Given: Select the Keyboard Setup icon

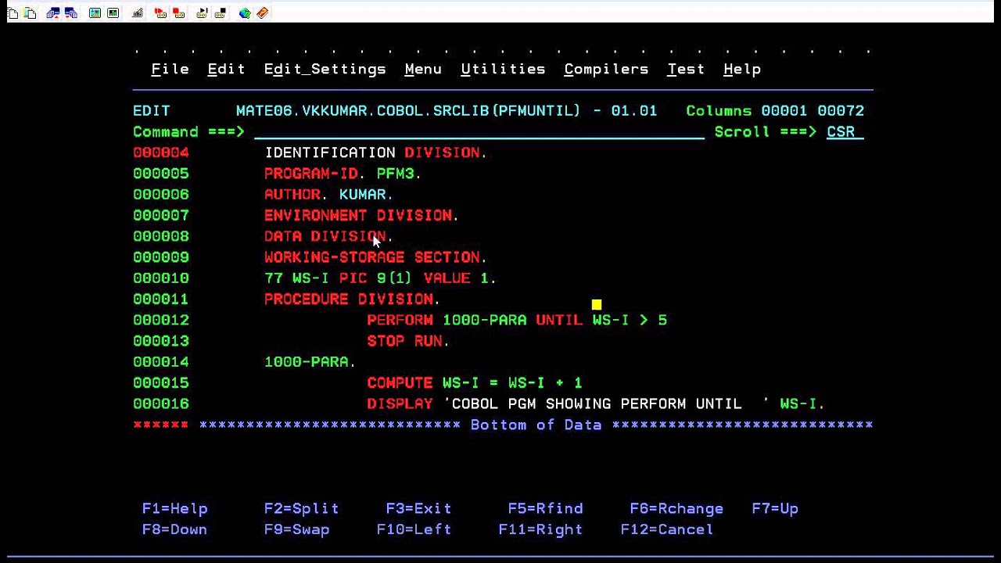Looking at the screenshot, I should 138,13.
